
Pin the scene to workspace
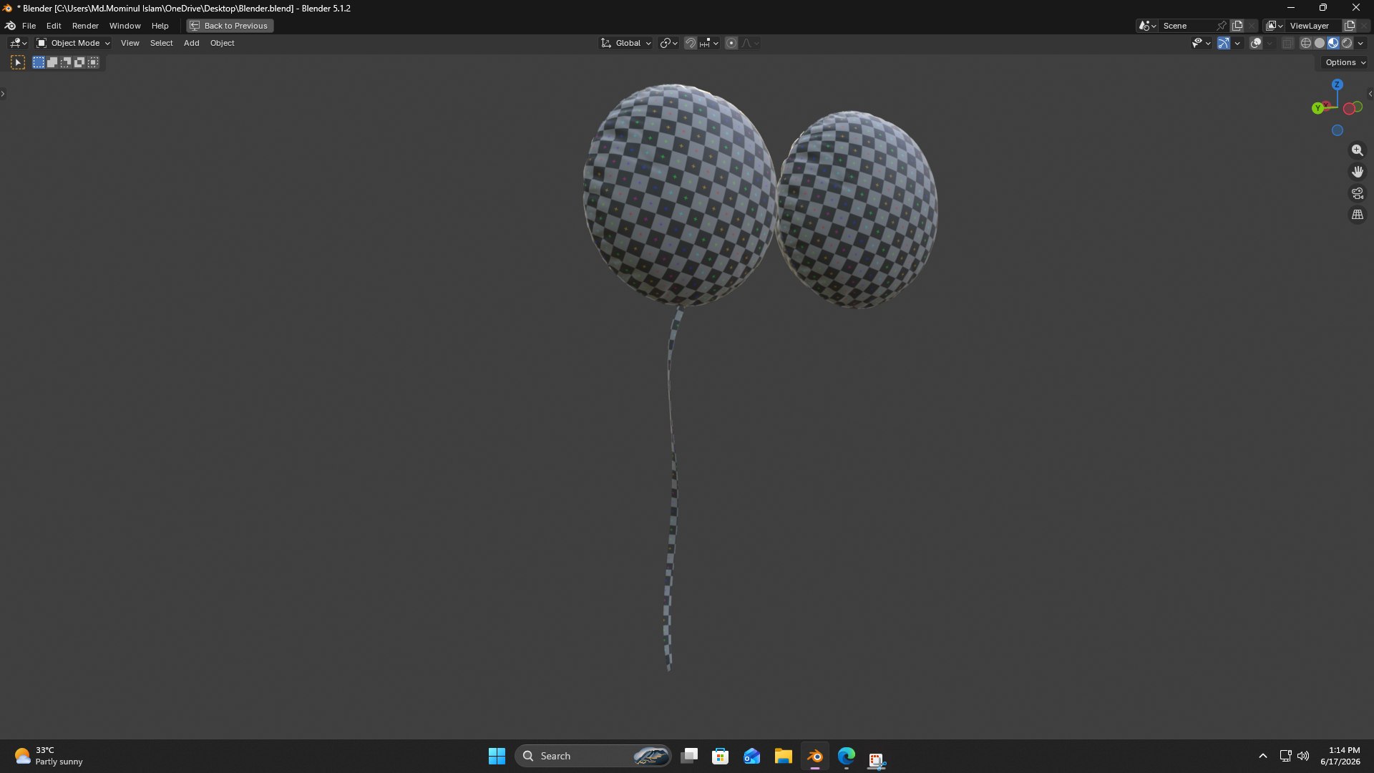pyautogui.click(x=1222, y=26)
